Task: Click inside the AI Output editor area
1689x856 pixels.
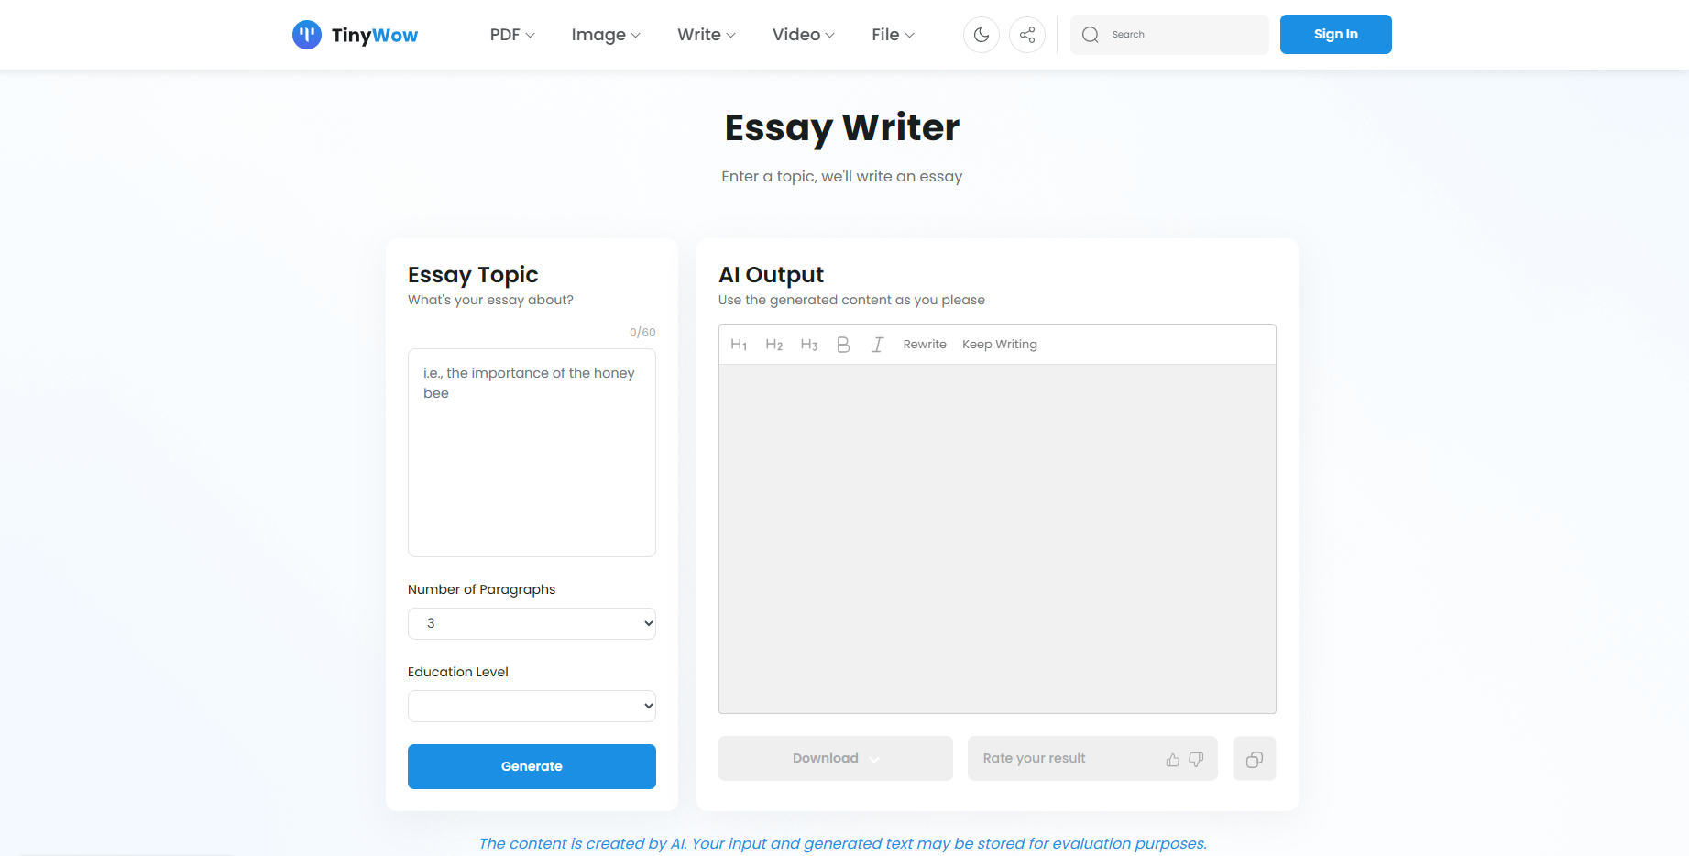Action: [997, 539]
